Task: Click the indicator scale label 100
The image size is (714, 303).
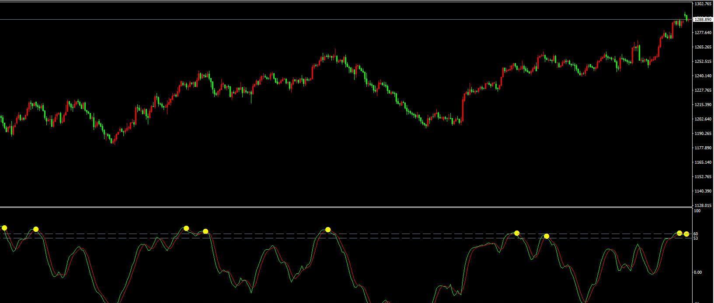Action: (697, 211)
